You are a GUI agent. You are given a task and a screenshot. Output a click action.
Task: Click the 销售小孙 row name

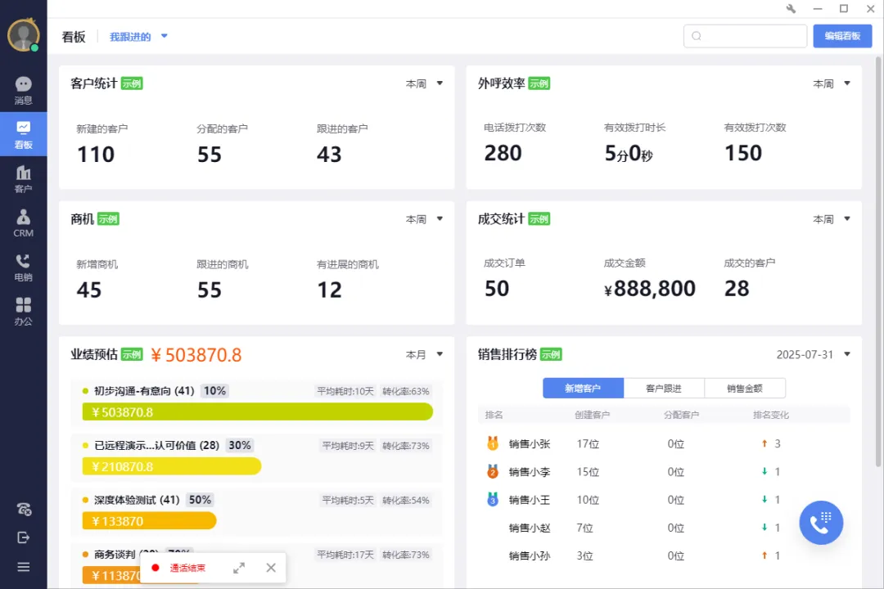(530, 555)
